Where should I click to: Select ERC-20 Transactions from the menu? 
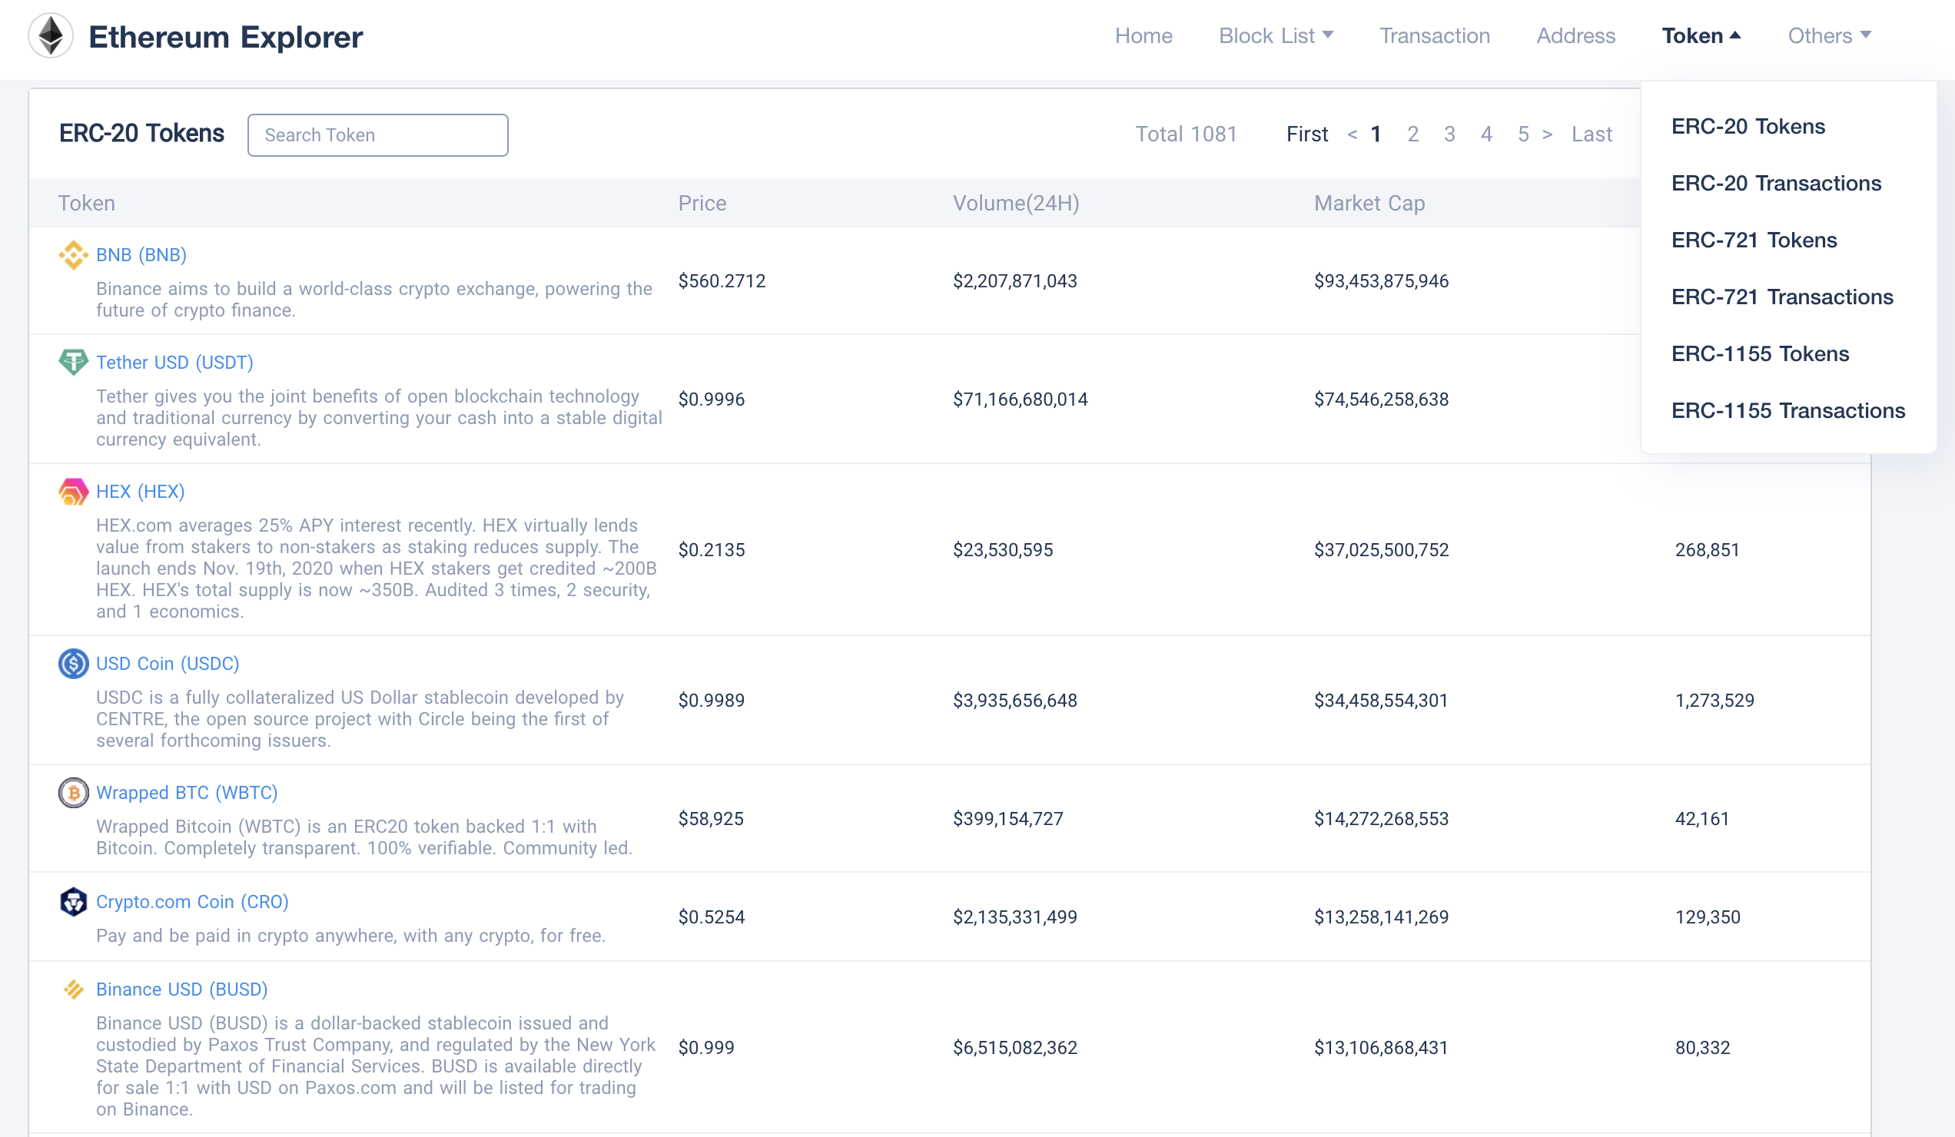coord(1776,183)
